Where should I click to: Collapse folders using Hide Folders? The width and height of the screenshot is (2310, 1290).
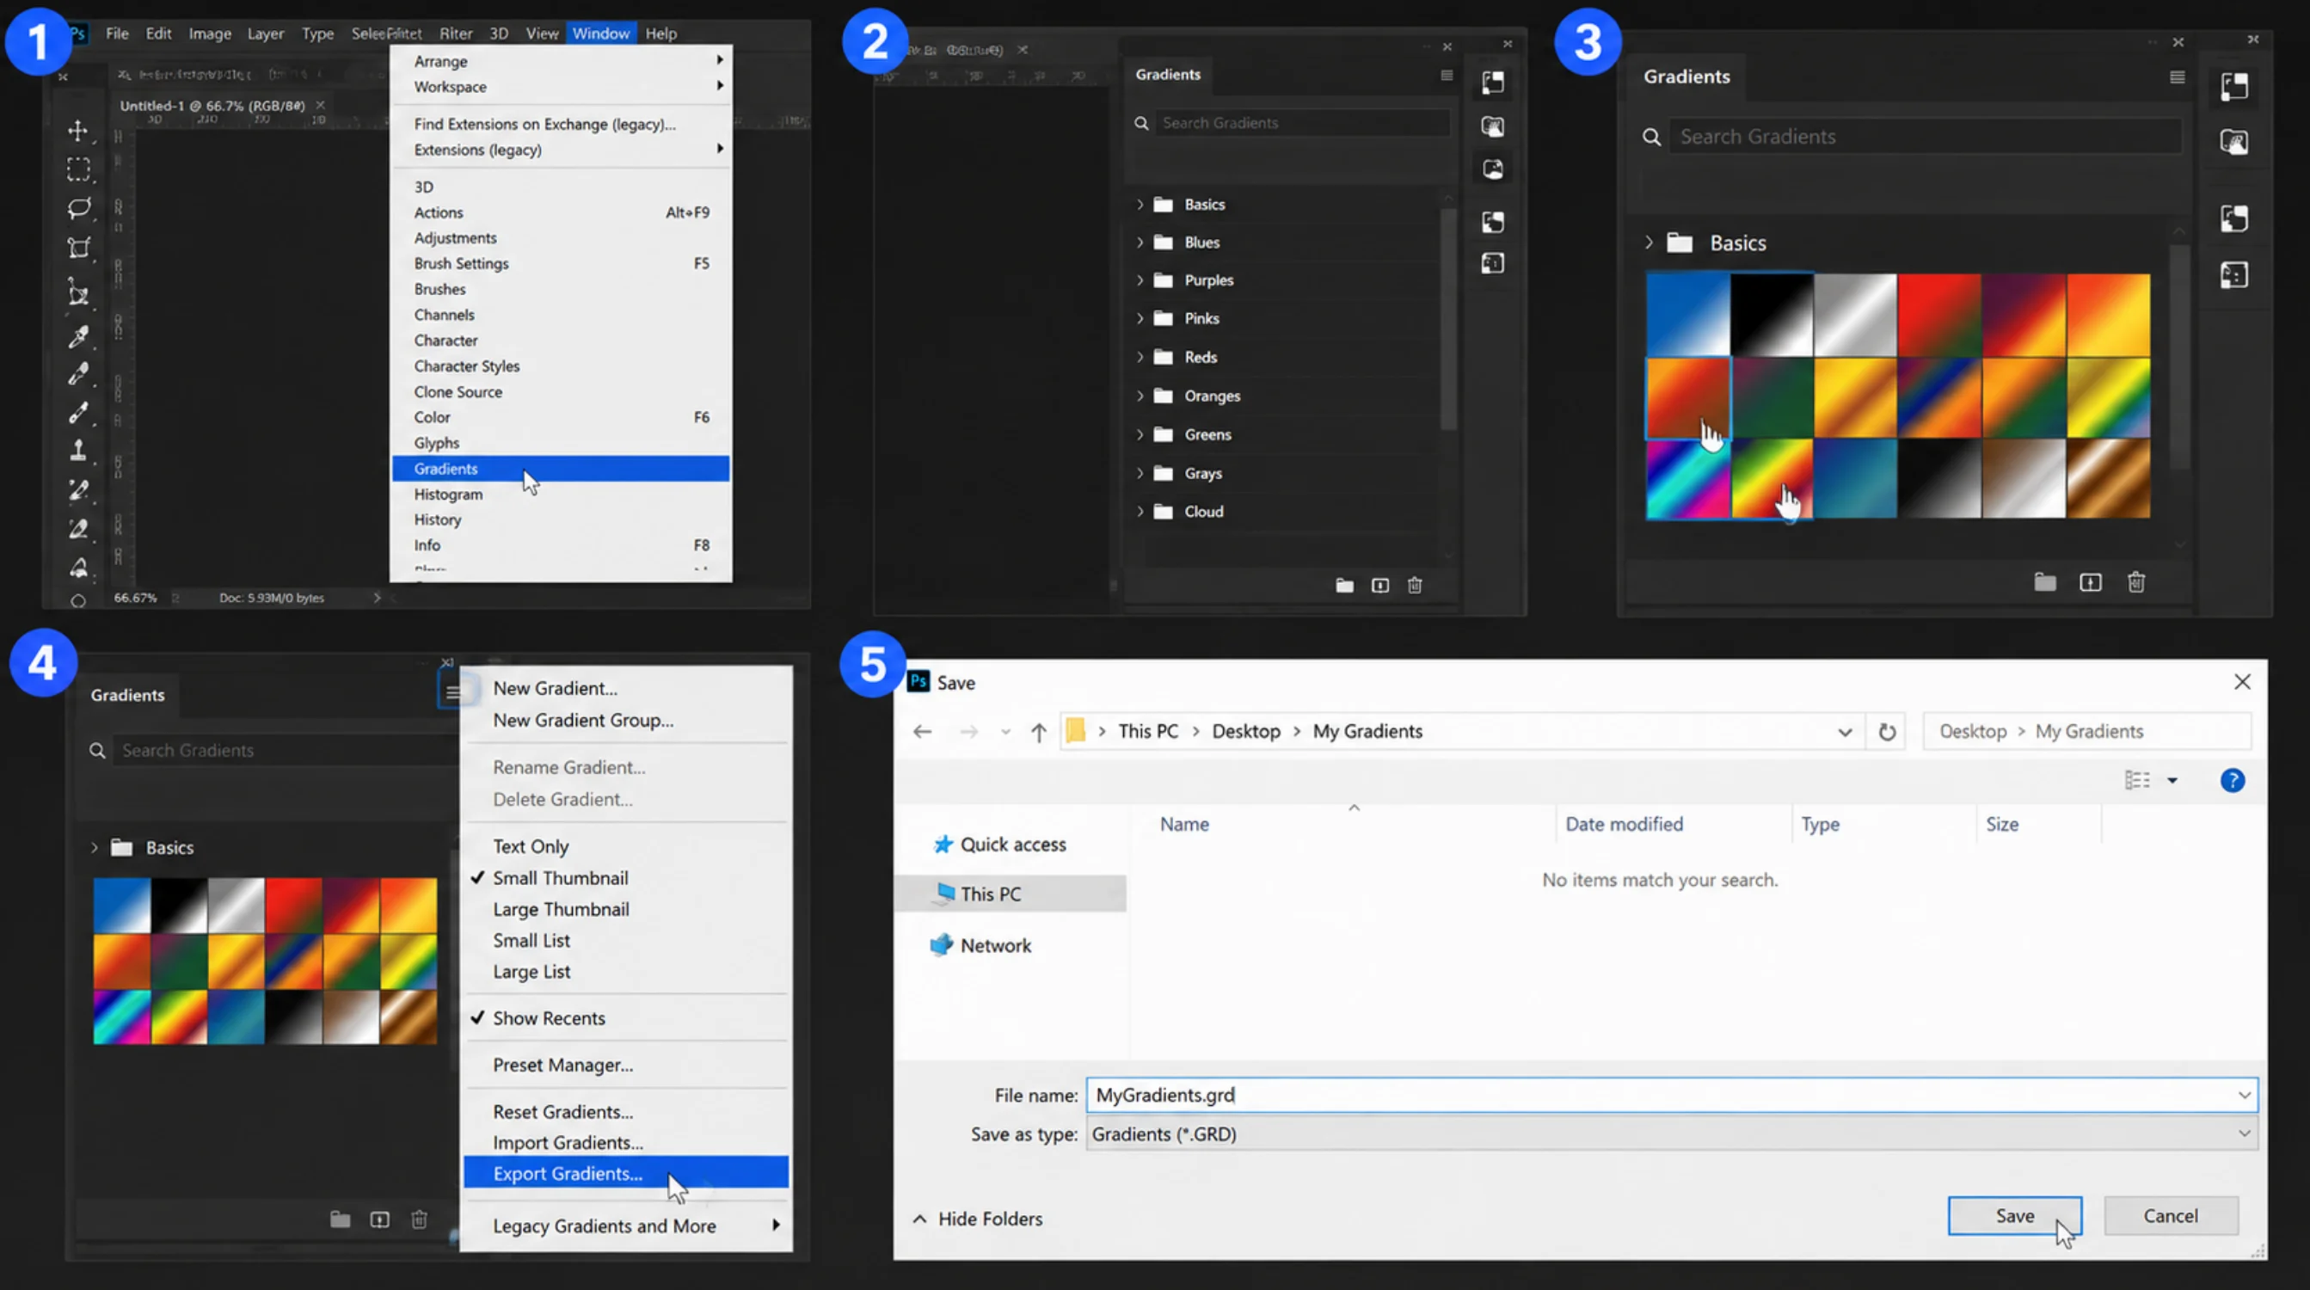(x=978, y=1219)
